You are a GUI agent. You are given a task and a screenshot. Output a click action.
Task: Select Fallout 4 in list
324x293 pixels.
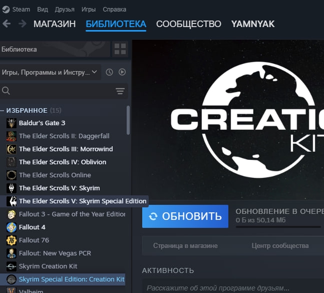coord(32,227)
